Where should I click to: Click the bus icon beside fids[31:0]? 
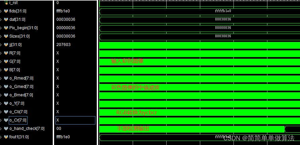pos(6,11)
